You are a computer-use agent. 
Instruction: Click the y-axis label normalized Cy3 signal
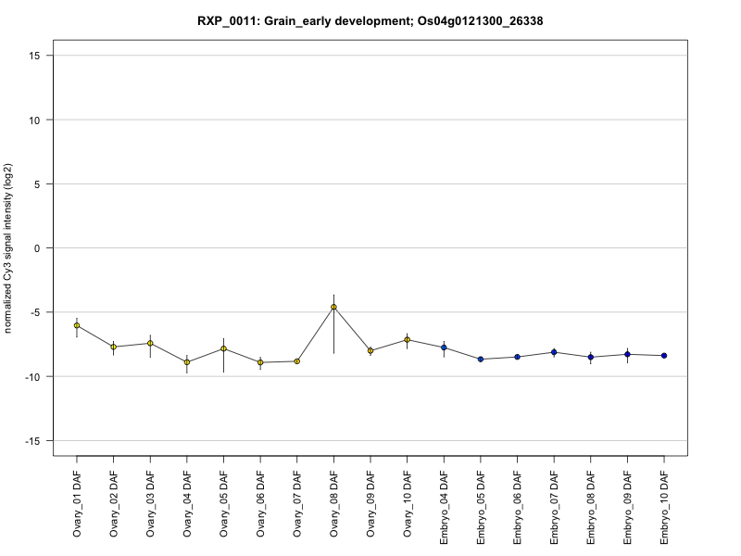[7, 248]
